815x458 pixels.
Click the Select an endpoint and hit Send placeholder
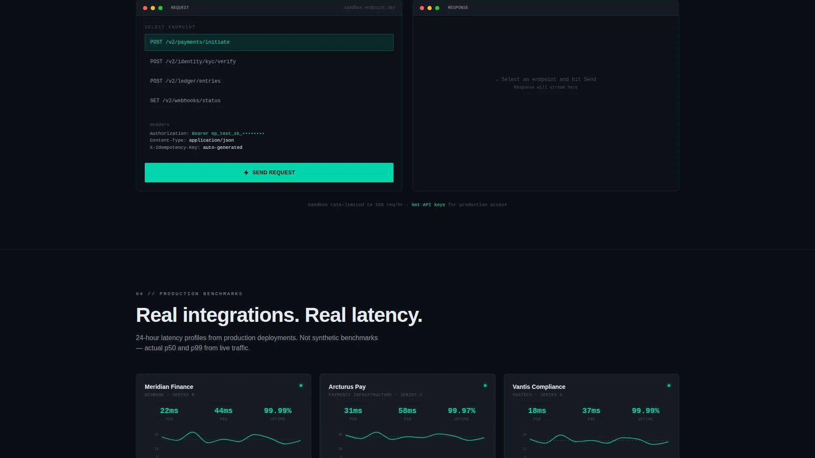click(545, 80)
